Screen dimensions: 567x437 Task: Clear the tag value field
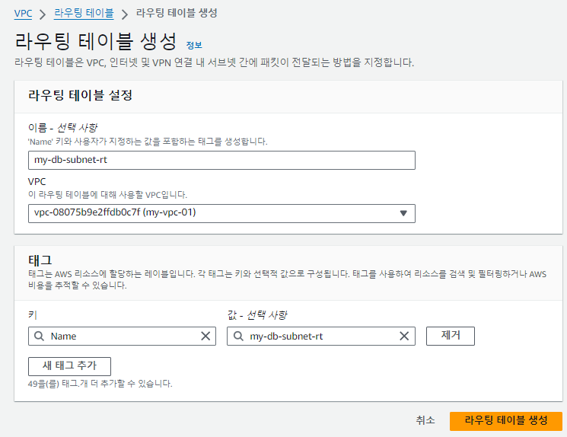pyautogui.click(x=404, y=336)
